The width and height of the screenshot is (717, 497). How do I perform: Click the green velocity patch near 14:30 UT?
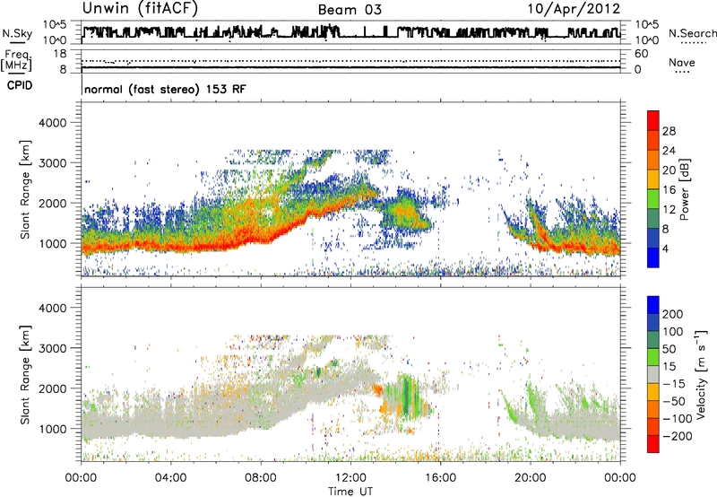(407, 396)
